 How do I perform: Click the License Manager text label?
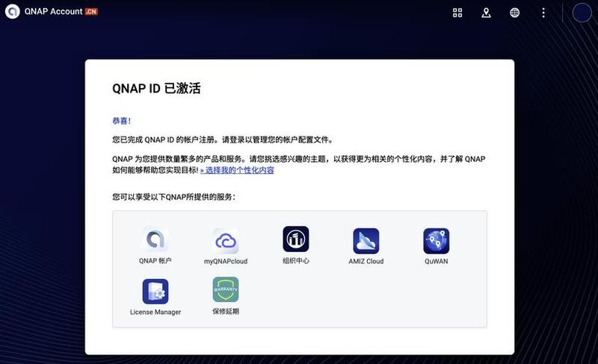[x=155, y=312]
